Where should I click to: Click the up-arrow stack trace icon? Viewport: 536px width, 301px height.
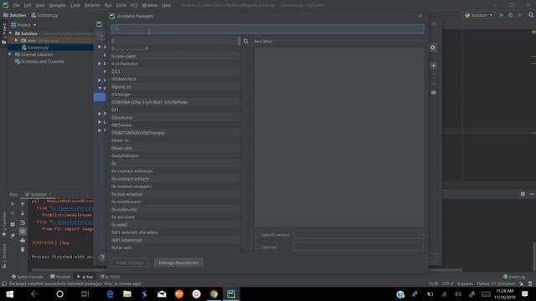[23, 204]
